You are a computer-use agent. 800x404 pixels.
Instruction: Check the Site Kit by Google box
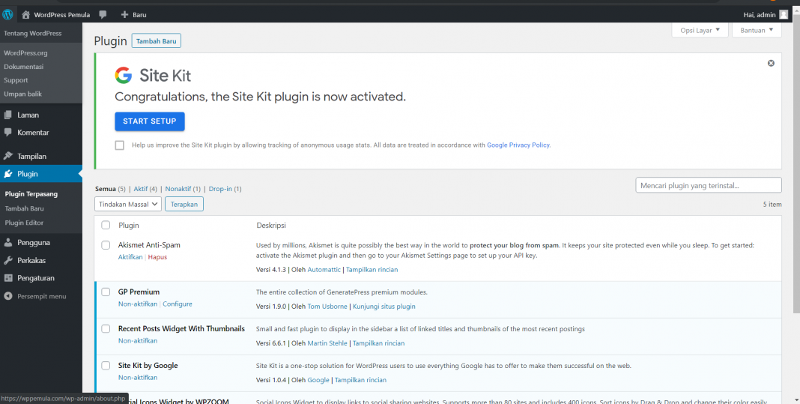pyautogui.click(x=106, y=366)
